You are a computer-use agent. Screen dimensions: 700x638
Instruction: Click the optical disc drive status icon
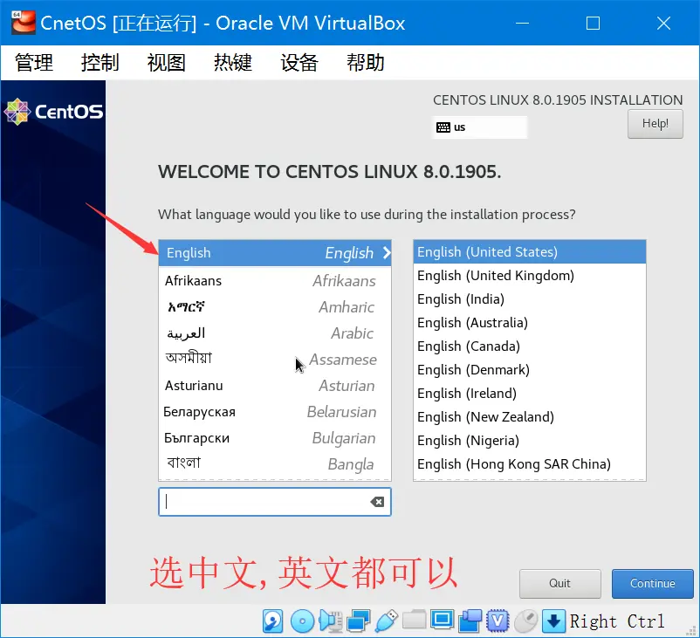click(304, 621)
